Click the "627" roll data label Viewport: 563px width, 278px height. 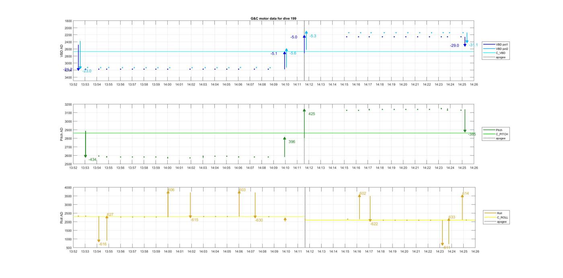(x=110, y=215)
